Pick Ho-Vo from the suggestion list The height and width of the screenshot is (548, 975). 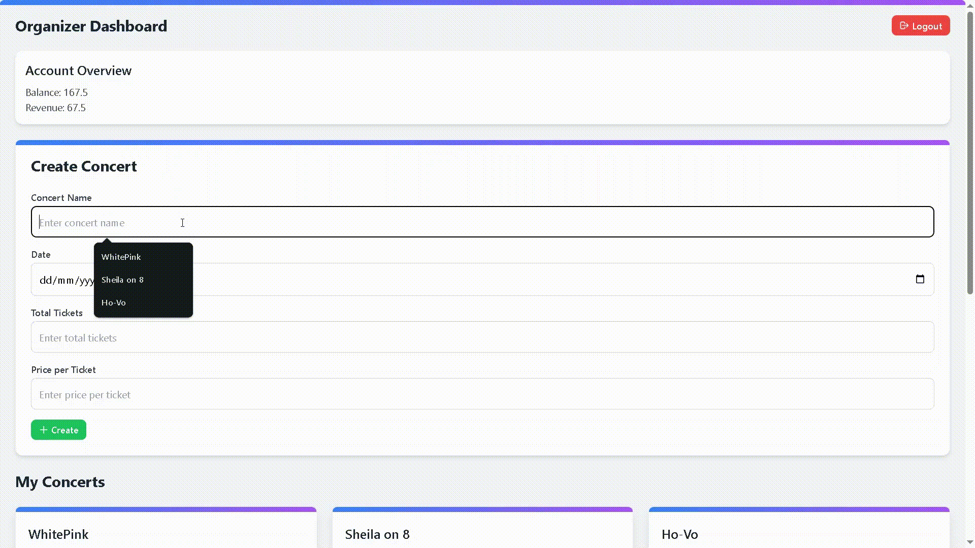click(x=114, y=302)
